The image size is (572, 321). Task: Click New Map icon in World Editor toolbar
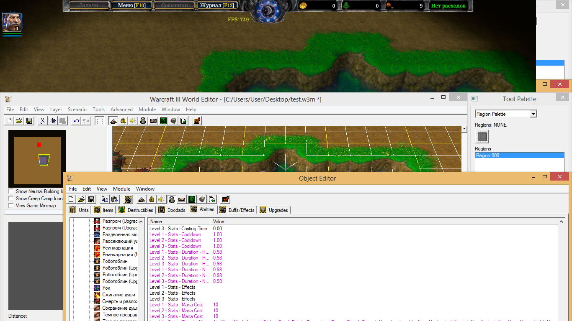(x=9, y=121)
